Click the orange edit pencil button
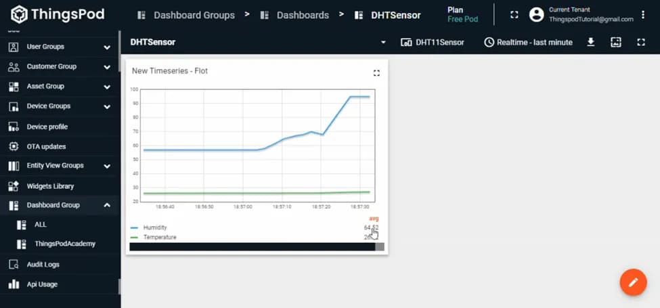Image resolution: width=660 pixels, height=308 pixels. (x=633, y=282)
